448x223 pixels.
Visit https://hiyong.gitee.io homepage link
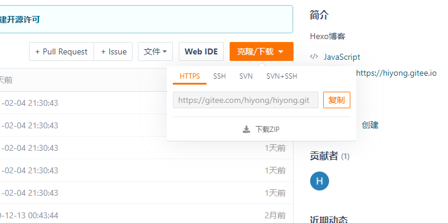click(397, 73)
